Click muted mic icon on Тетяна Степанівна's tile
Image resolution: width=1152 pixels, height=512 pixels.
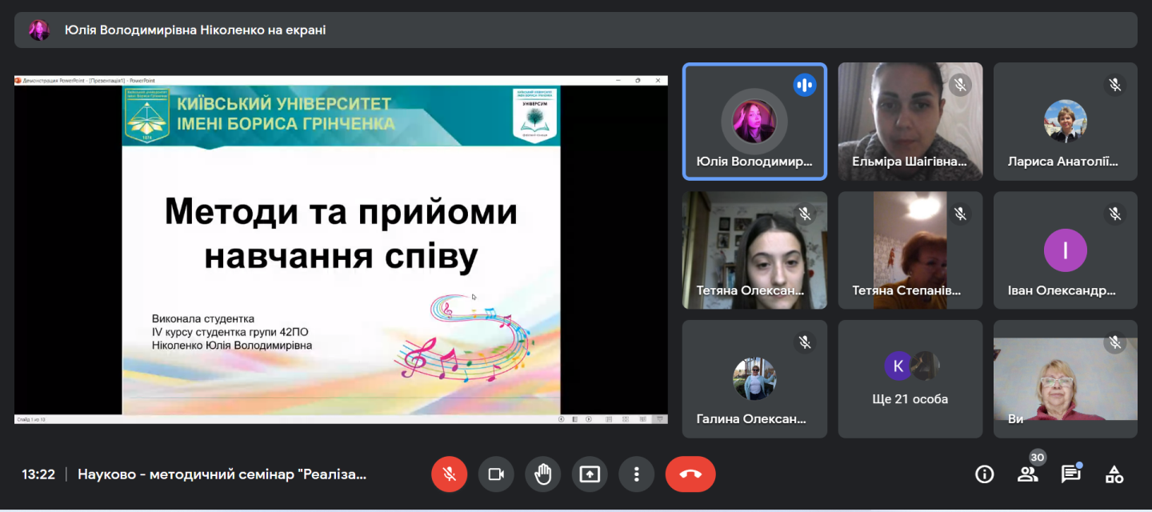pos(960,214)
